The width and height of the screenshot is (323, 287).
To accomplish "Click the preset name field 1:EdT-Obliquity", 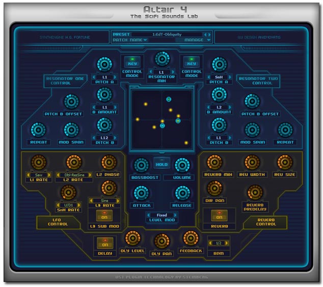I will point(167,35).
